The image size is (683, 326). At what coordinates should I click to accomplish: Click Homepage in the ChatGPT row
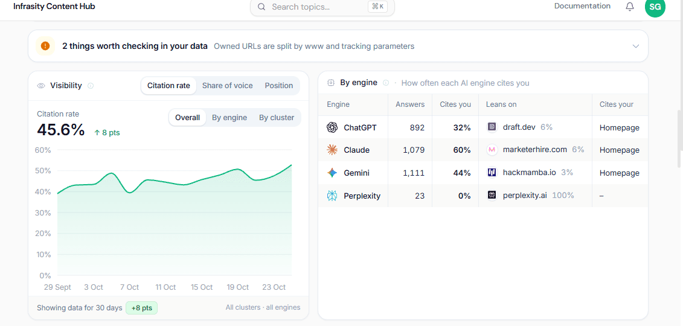click(620, 128)
